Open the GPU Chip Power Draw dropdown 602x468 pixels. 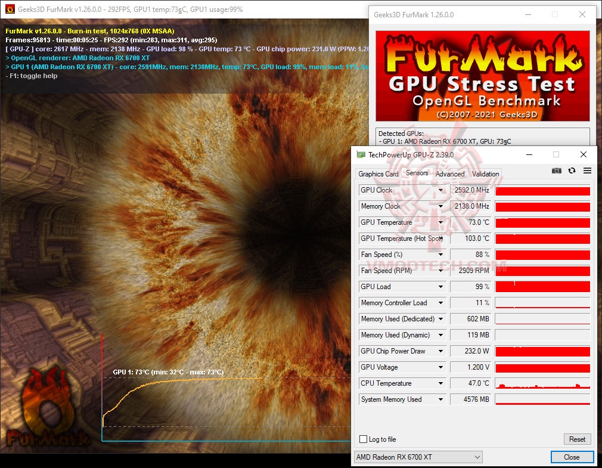point(440,351)
